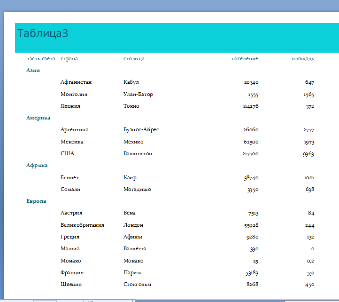Click area value 1973
339x302 pixels.
[x=309, y=143]
